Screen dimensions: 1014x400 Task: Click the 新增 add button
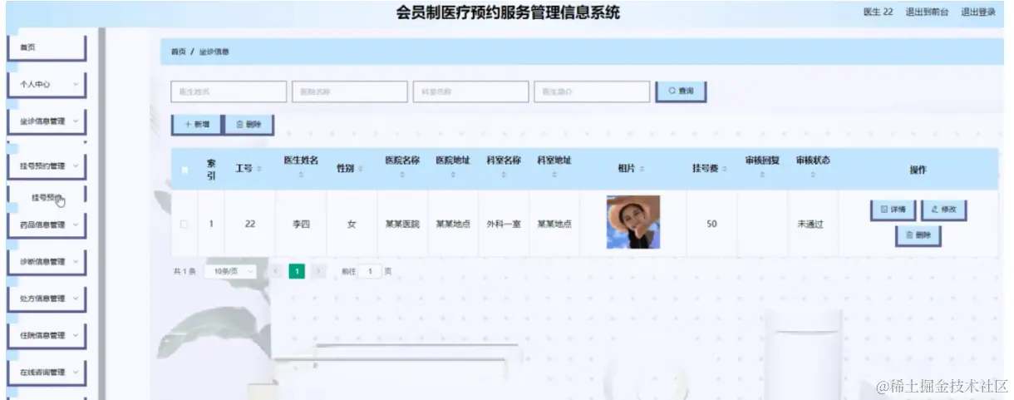[x=197, y=124]
